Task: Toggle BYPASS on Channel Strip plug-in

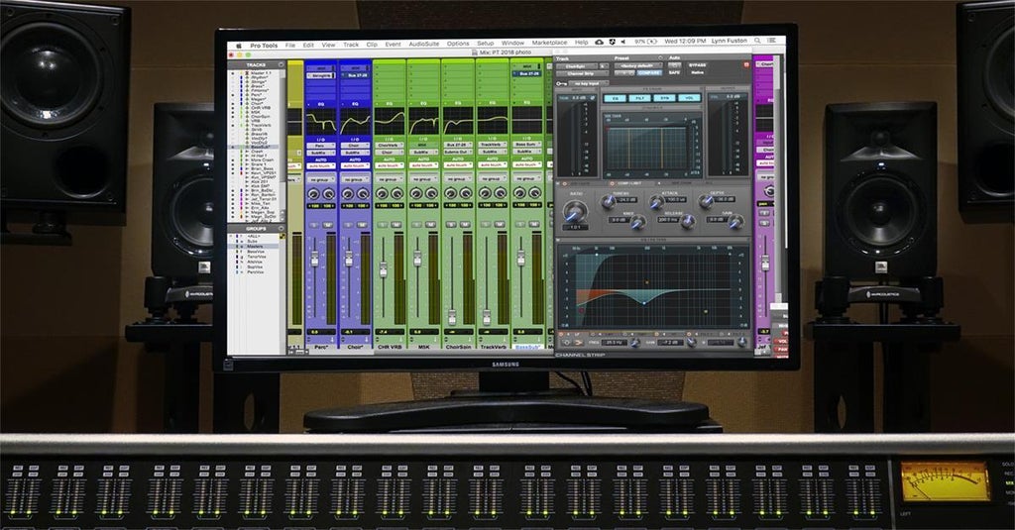Action: [697, 65]
